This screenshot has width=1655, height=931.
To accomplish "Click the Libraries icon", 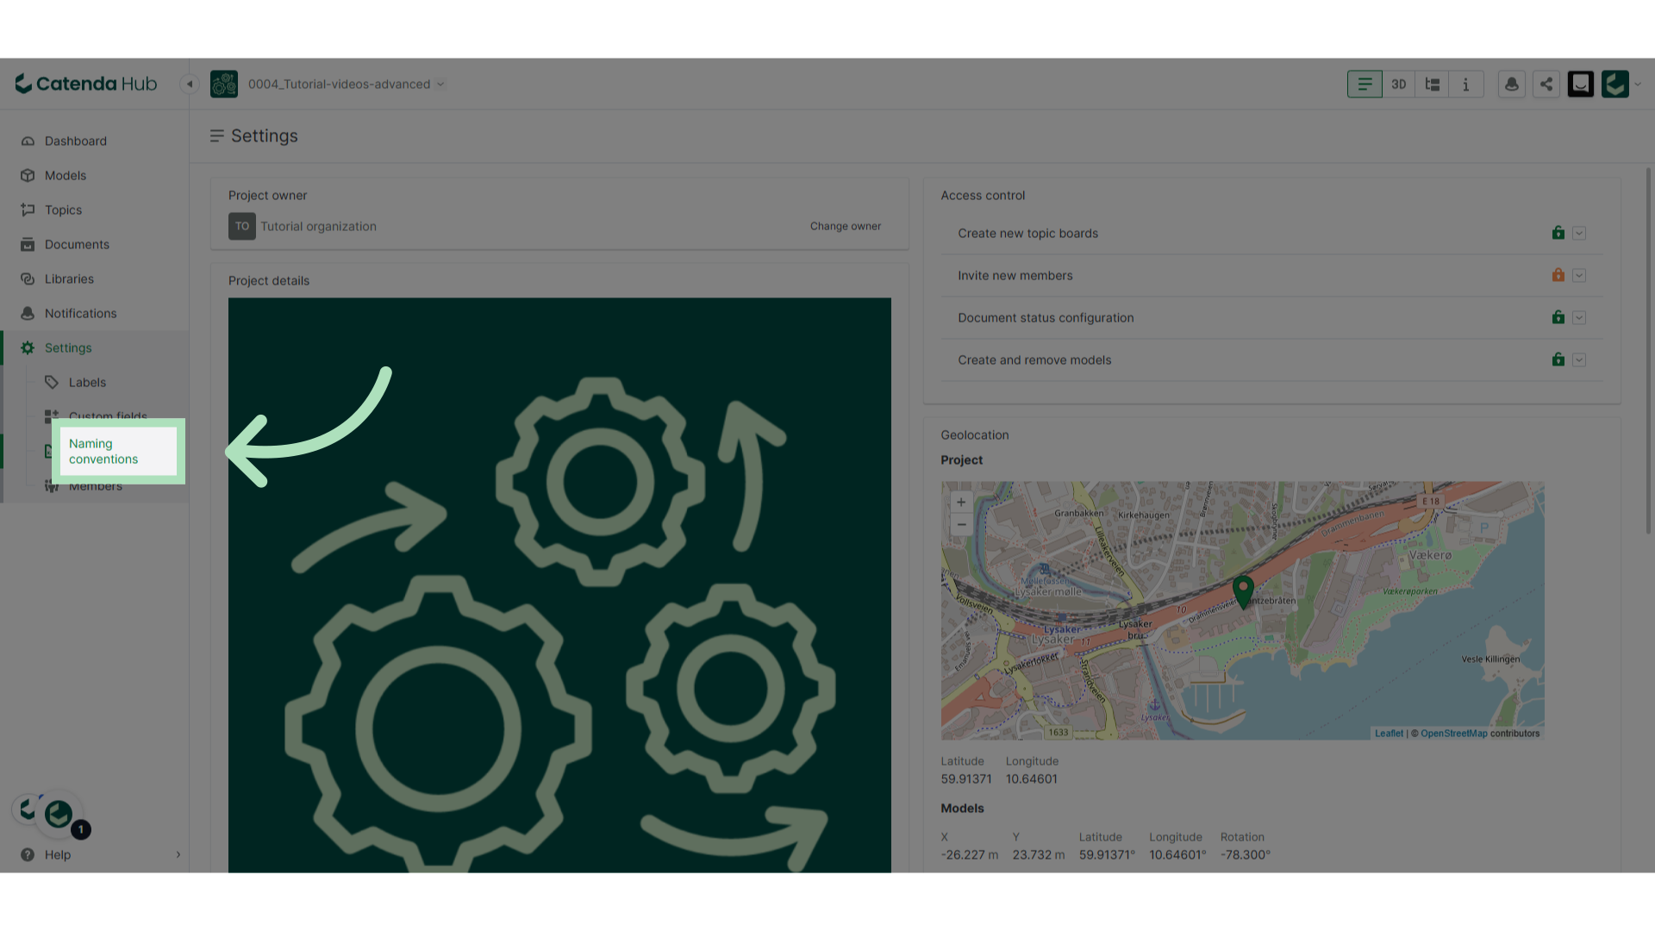I will pyautogui.click(x=28, y=279).
